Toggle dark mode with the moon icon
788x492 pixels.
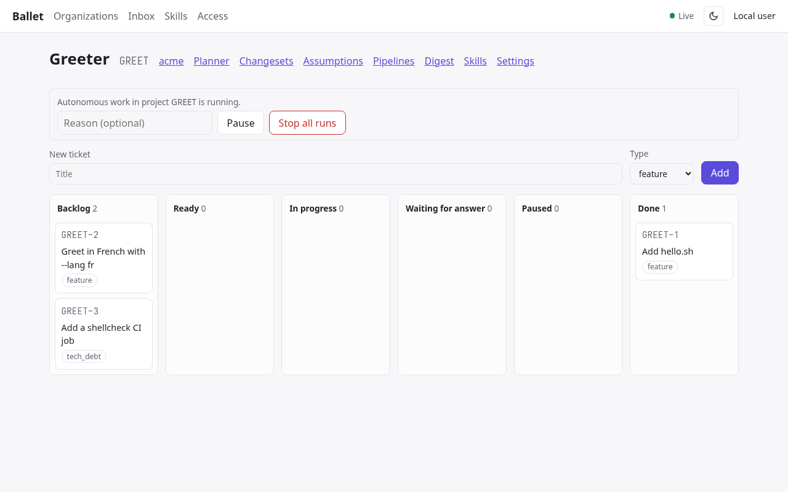click(x=714, y=16)
